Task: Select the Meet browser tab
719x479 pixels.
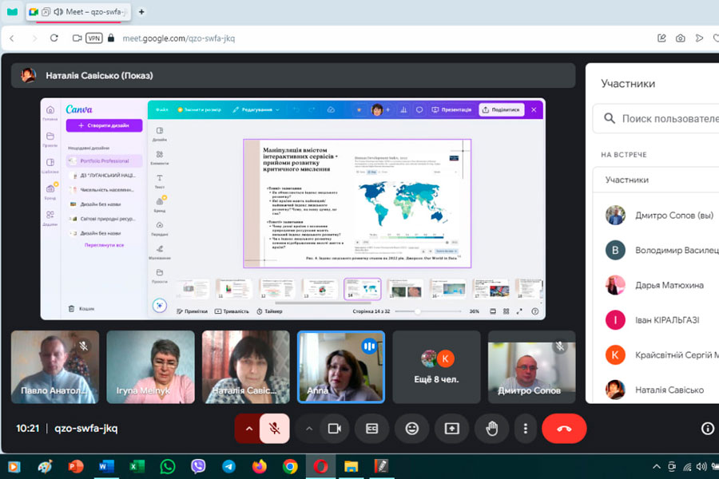Action: pyautogui.click(x=80, y=12)
